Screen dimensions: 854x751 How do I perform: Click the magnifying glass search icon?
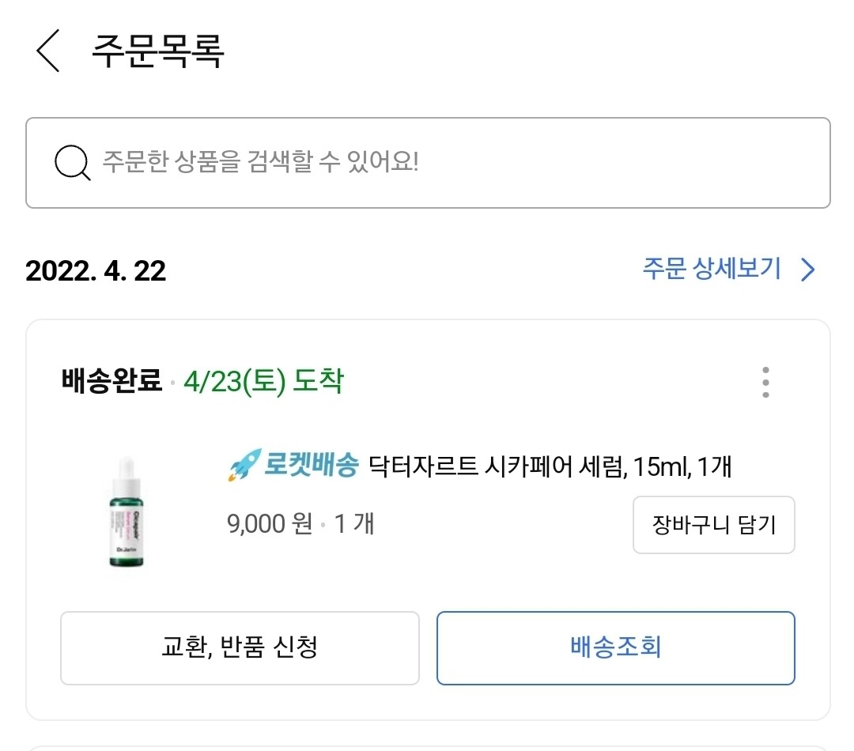[x=71, y=162]
